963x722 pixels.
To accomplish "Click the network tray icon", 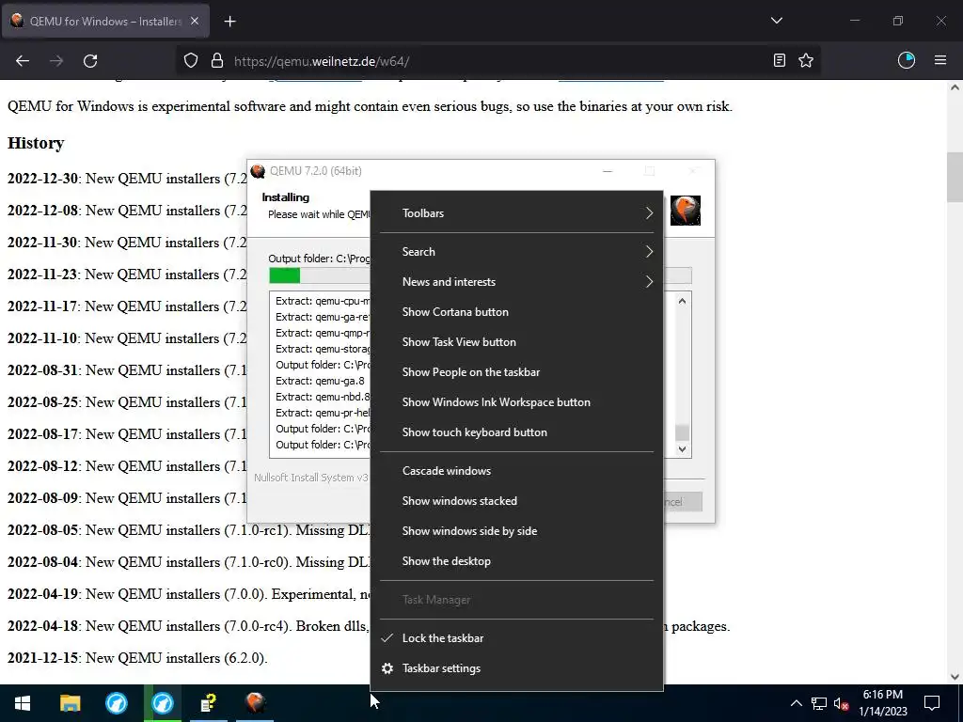I will (x=819, y=703).
